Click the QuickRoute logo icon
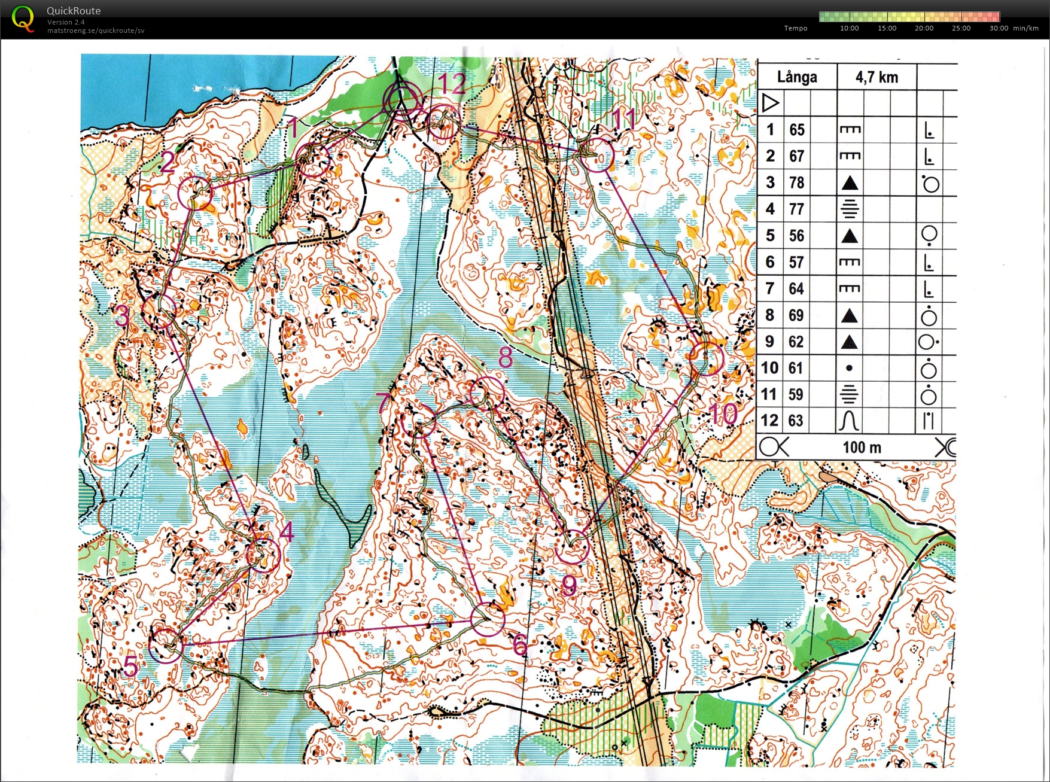This screenshot has height=782, width=1050. (x=23, y=19)
